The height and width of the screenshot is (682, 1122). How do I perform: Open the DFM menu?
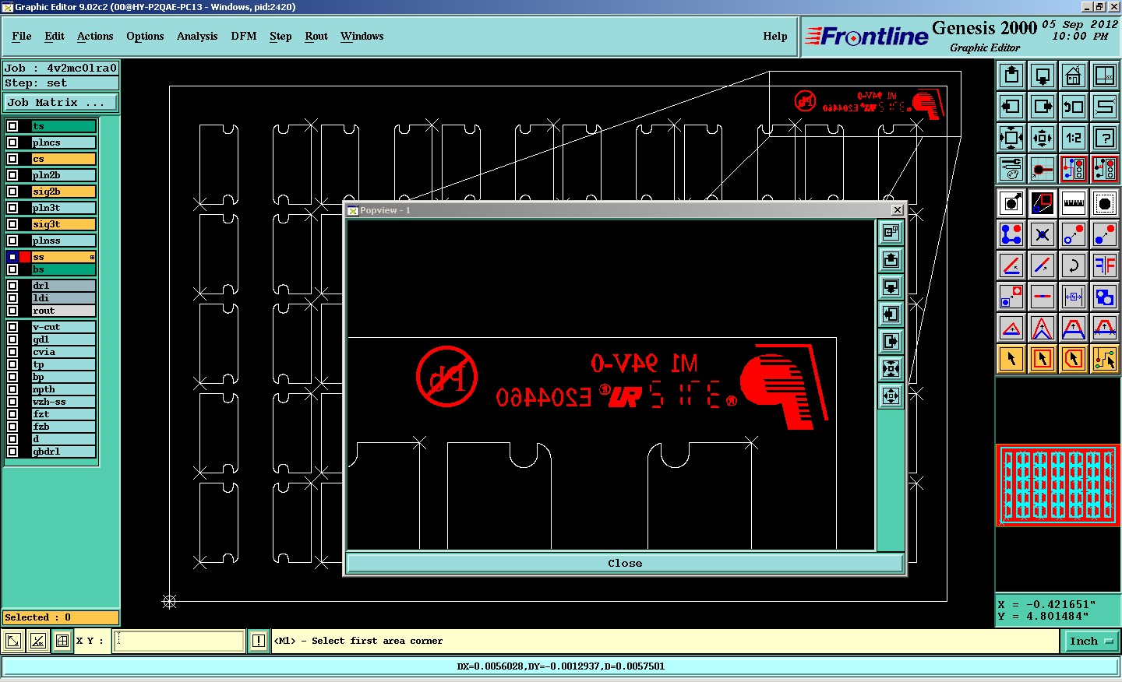(x=244, y=37)
